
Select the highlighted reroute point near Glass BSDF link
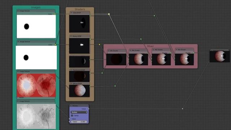coord(109,14)
